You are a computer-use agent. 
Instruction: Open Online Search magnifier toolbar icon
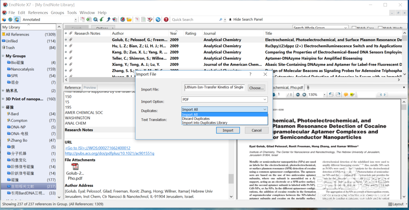pyautogui.click(x=95, y=20)
